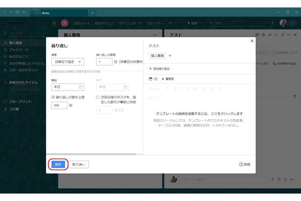Close the テスト task panel
Screen dimensions: 301x201
(x=295, y=35)
